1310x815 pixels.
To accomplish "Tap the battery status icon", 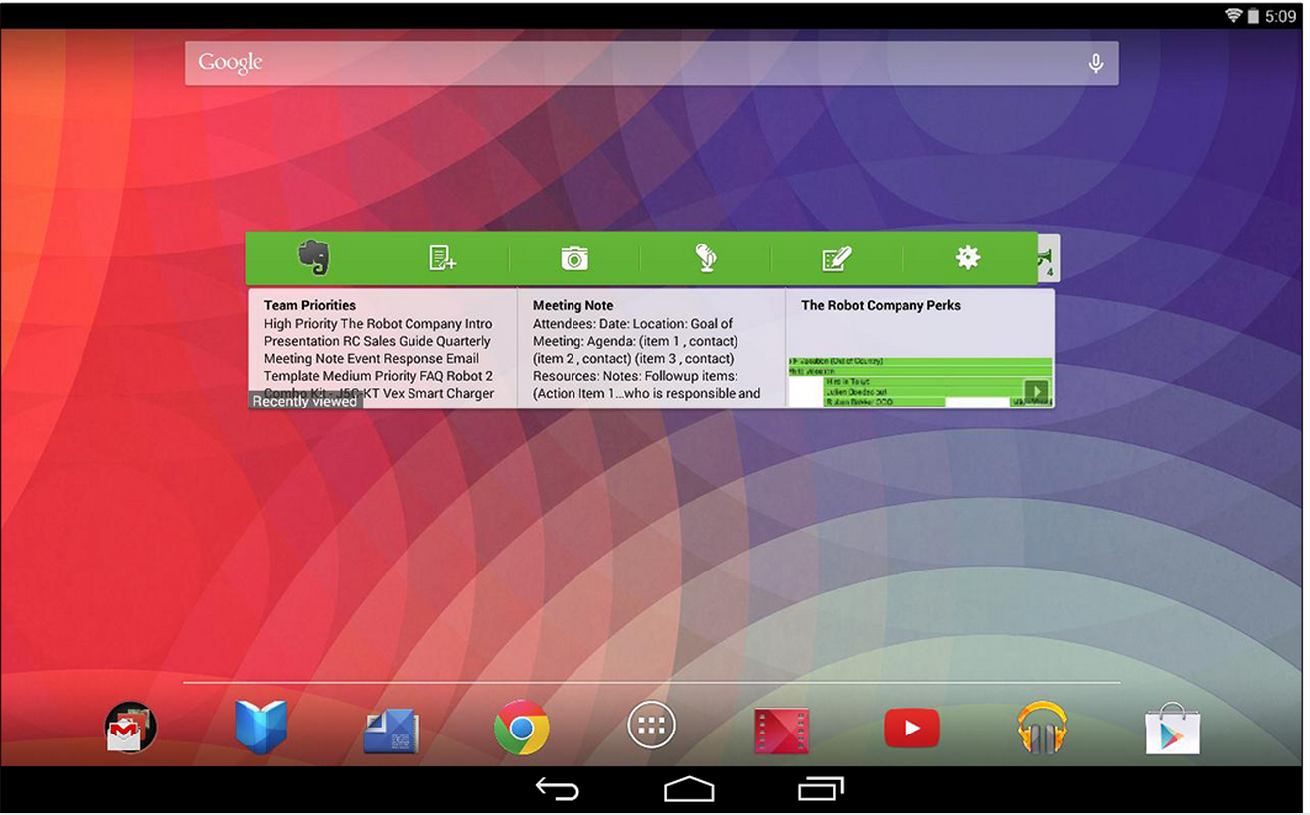I will 1254,15.
